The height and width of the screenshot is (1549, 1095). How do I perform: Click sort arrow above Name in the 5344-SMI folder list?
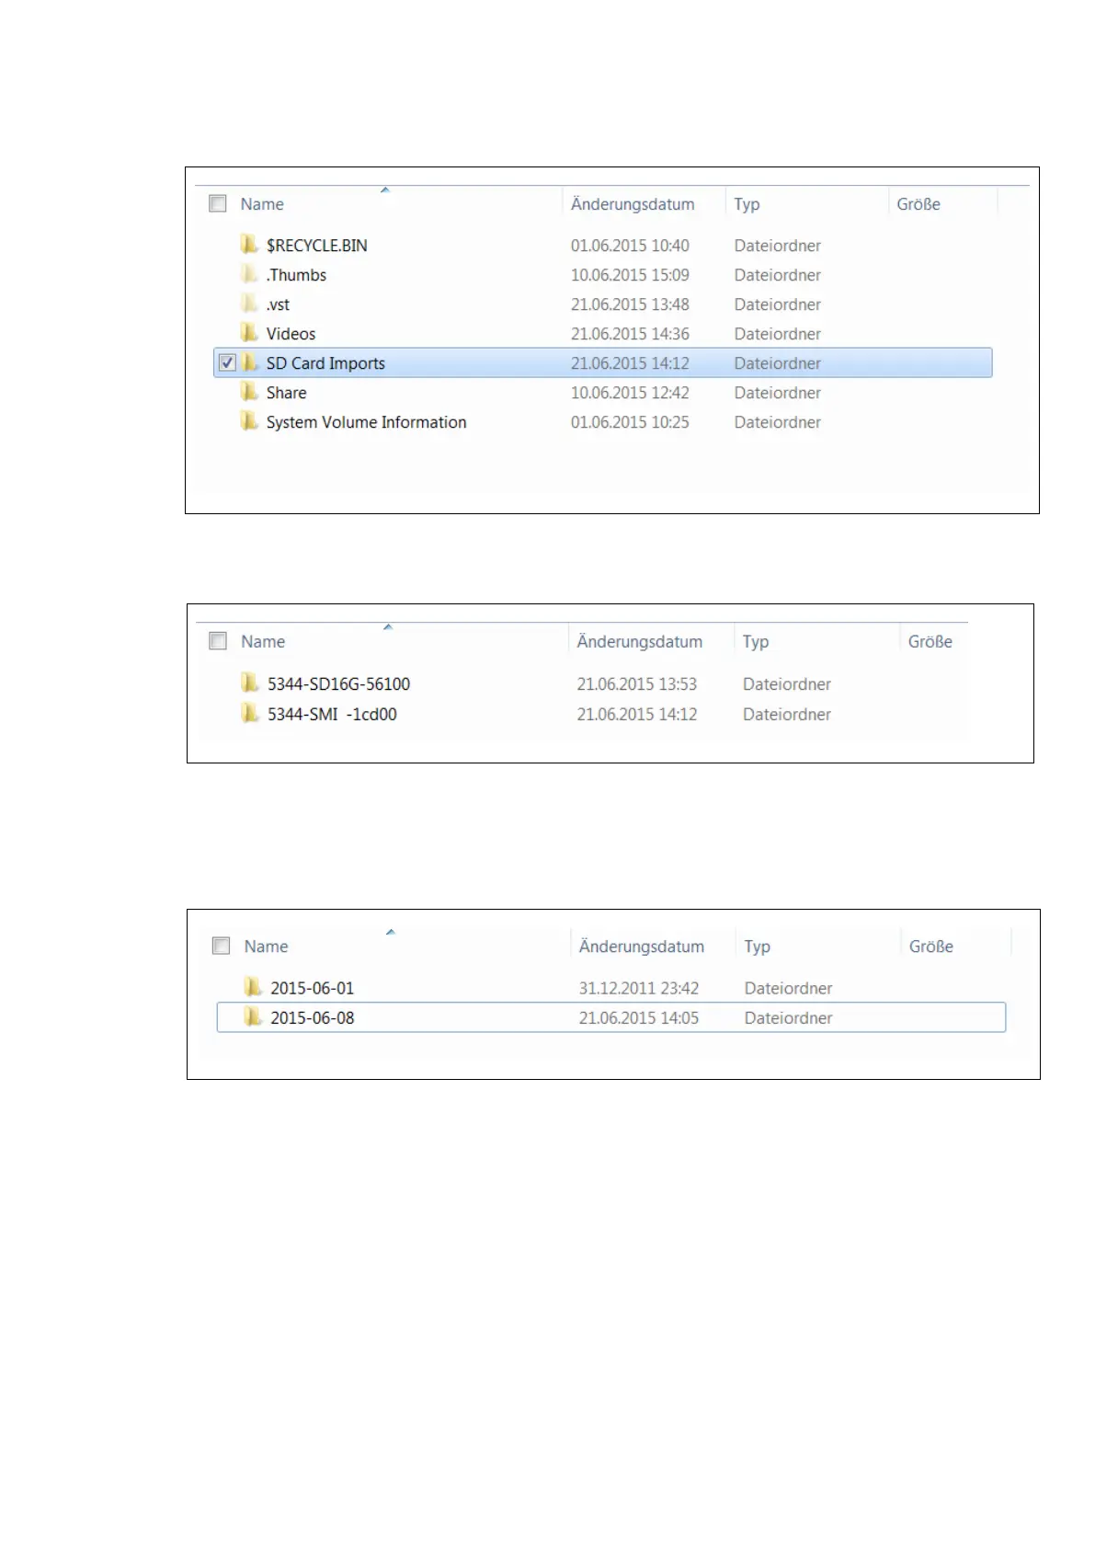click(388, 627)
